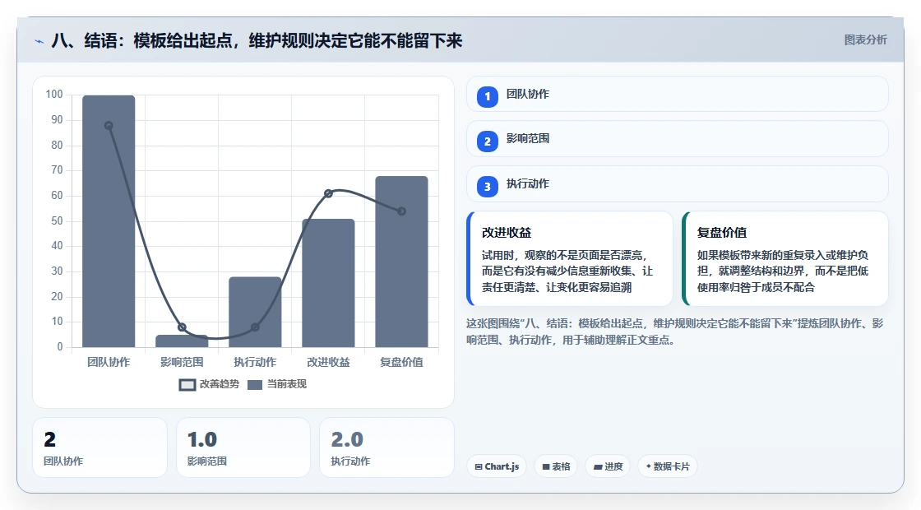921x510 pixels.
Task: Click the numbered badge 1 for 团队协作
Action: click(x=487, y=96)
